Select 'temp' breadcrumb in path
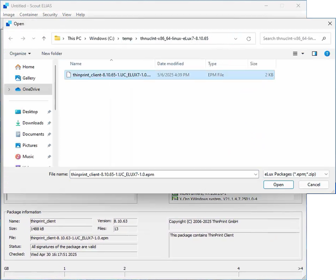Viewport: 336px width, 280px height. tap(127, 38)
